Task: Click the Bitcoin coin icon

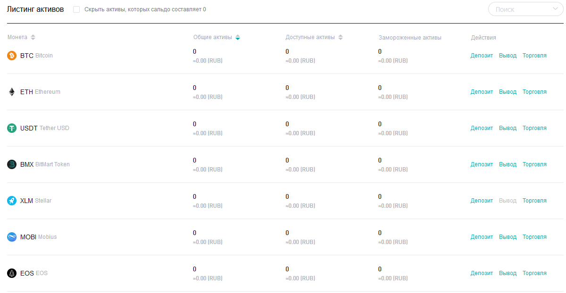Action: point(12,56)
